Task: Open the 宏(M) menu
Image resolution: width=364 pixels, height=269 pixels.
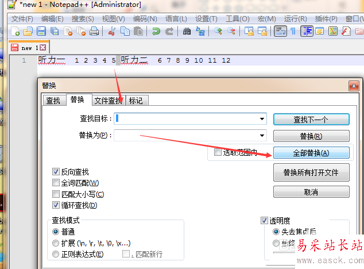Action: 266,19
